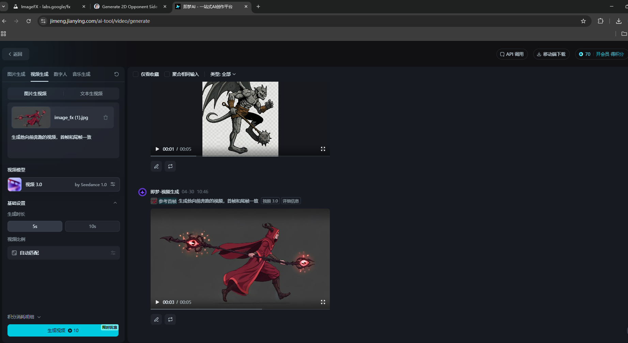This screenshot has width=628, height=343.
Task: Collapse the 基础设置 section
Action: (x=115, y=203)
